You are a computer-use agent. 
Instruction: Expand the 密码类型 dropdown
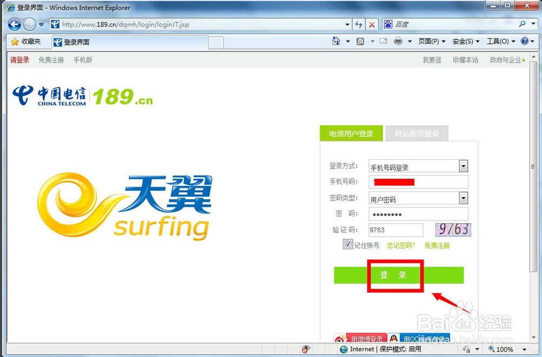(463, 198)
